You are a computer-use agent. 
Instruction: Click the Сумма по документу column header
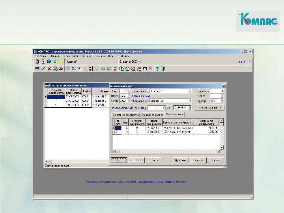[206, 122]
